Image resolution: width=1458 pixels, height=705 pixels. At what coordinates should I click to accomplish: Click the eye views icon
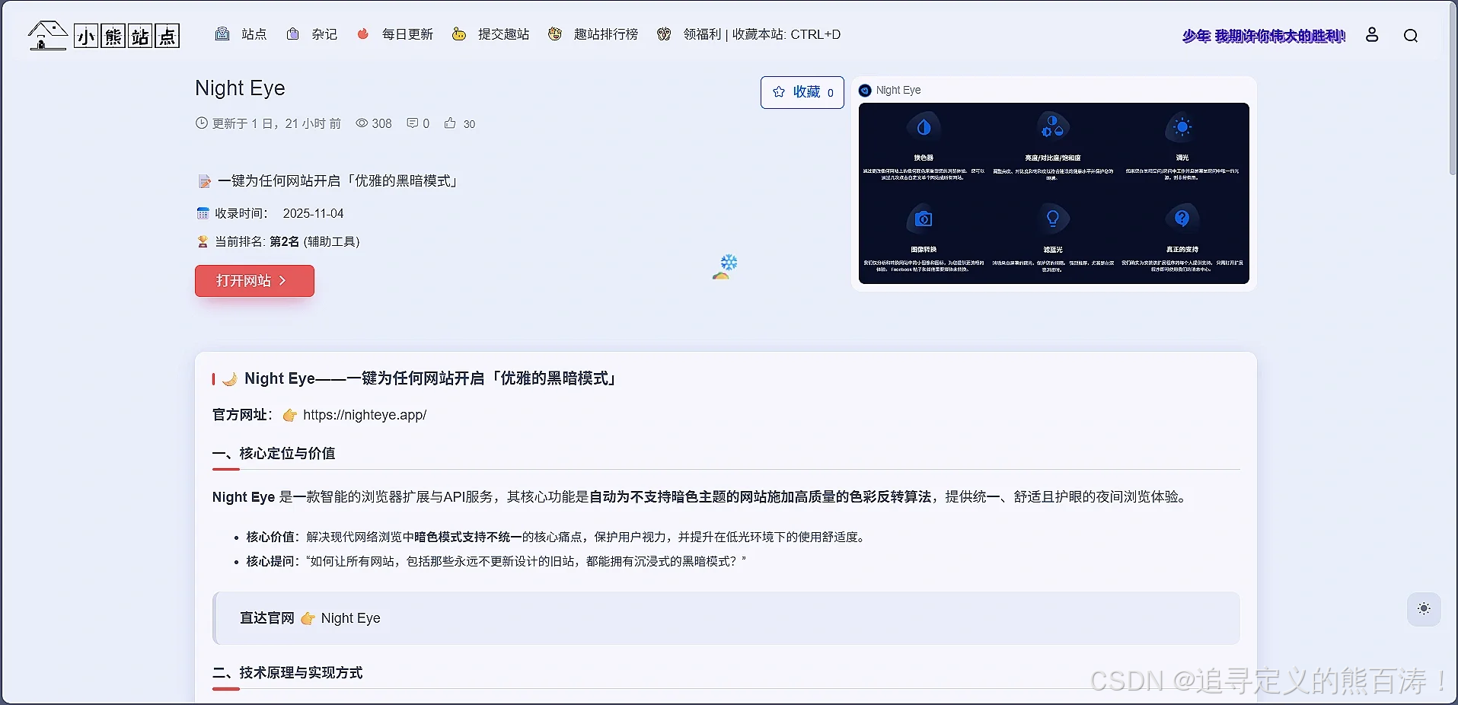click(362, 123)
